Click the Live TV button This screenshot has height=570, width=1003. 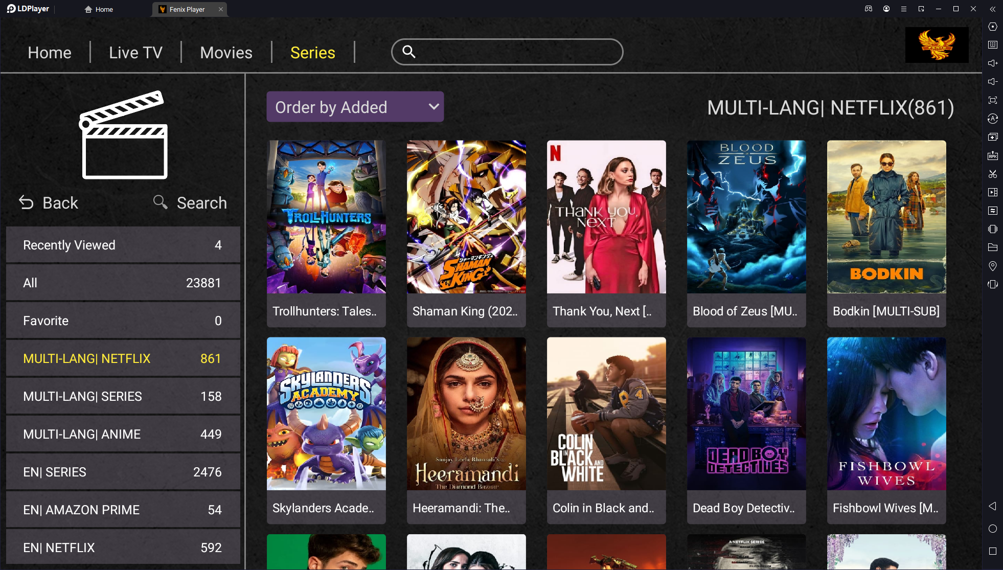(135, 52)
